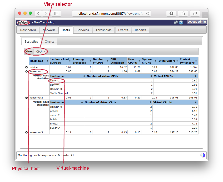Select virtual machine xenvm4 row

(x=123, y=85)
